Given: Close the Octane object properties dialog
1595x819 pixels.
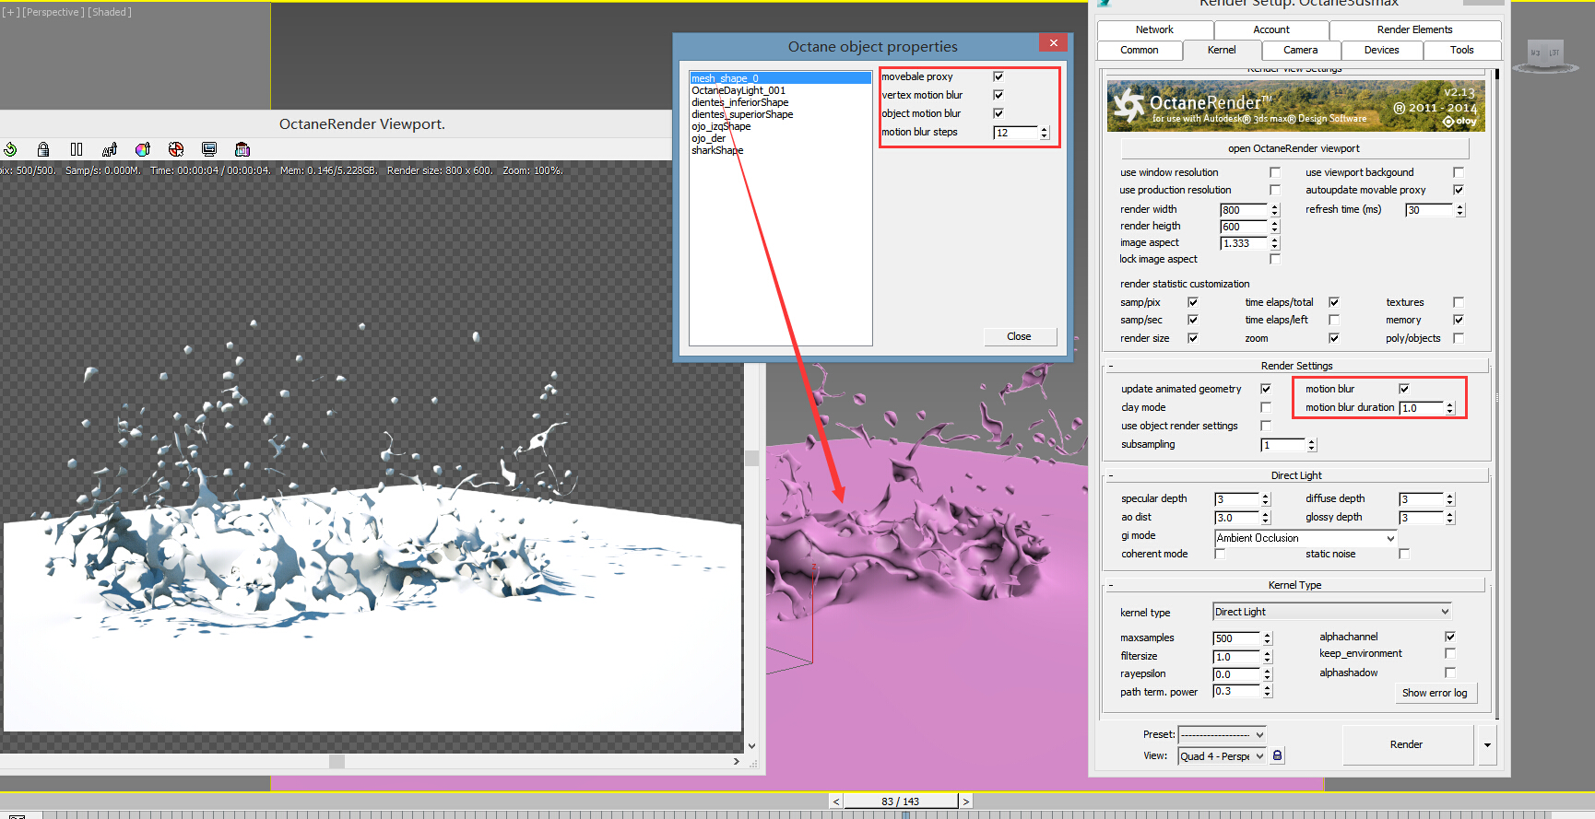Looking at the screenshot, I should click(x=1053, y=43).
